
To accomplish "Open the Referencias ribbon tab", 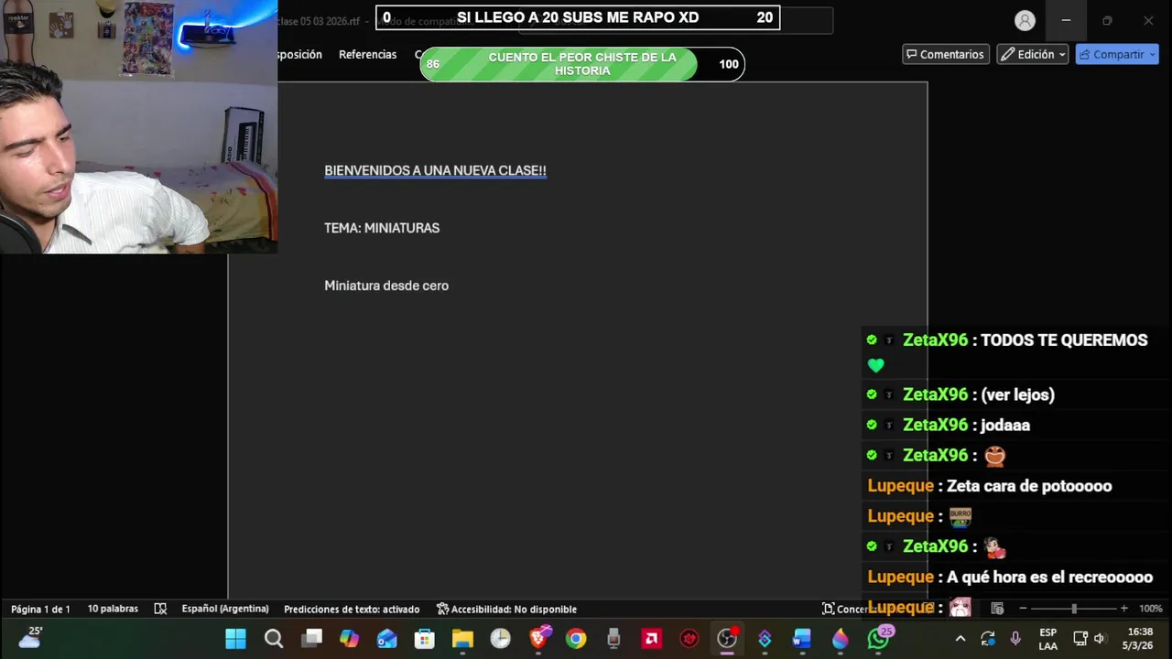I will pyautogui.click(x=367, y=55).
